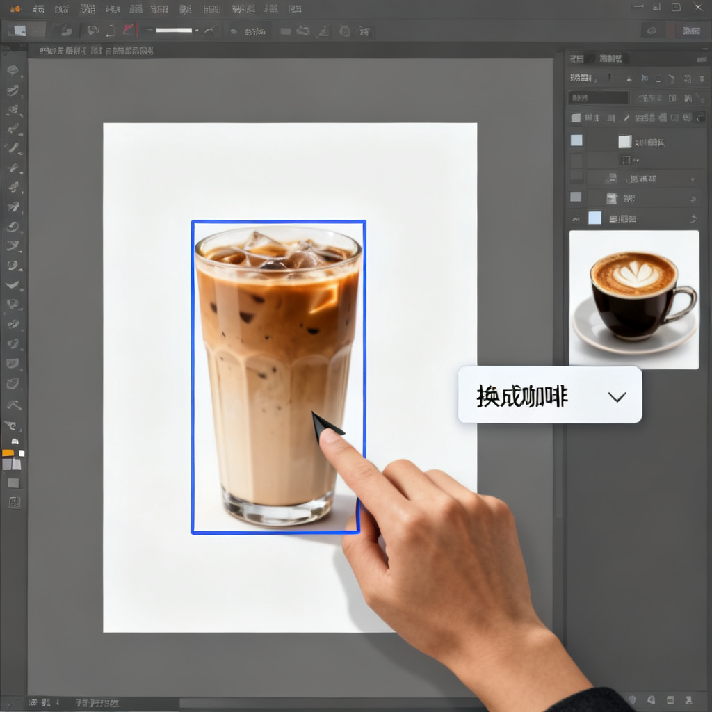Toggle the light-blue visibility box of top layer
712x712 pixels.
(576, 140)
